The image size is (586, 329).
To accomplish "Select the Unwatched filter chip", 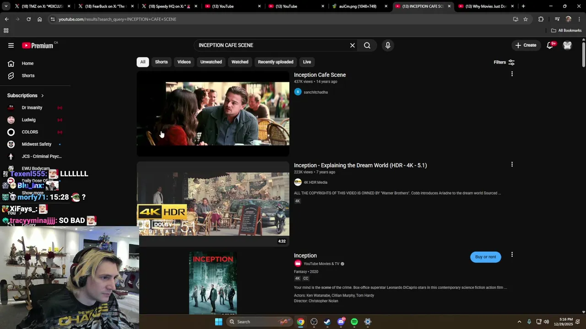I will tap(211, 62).
